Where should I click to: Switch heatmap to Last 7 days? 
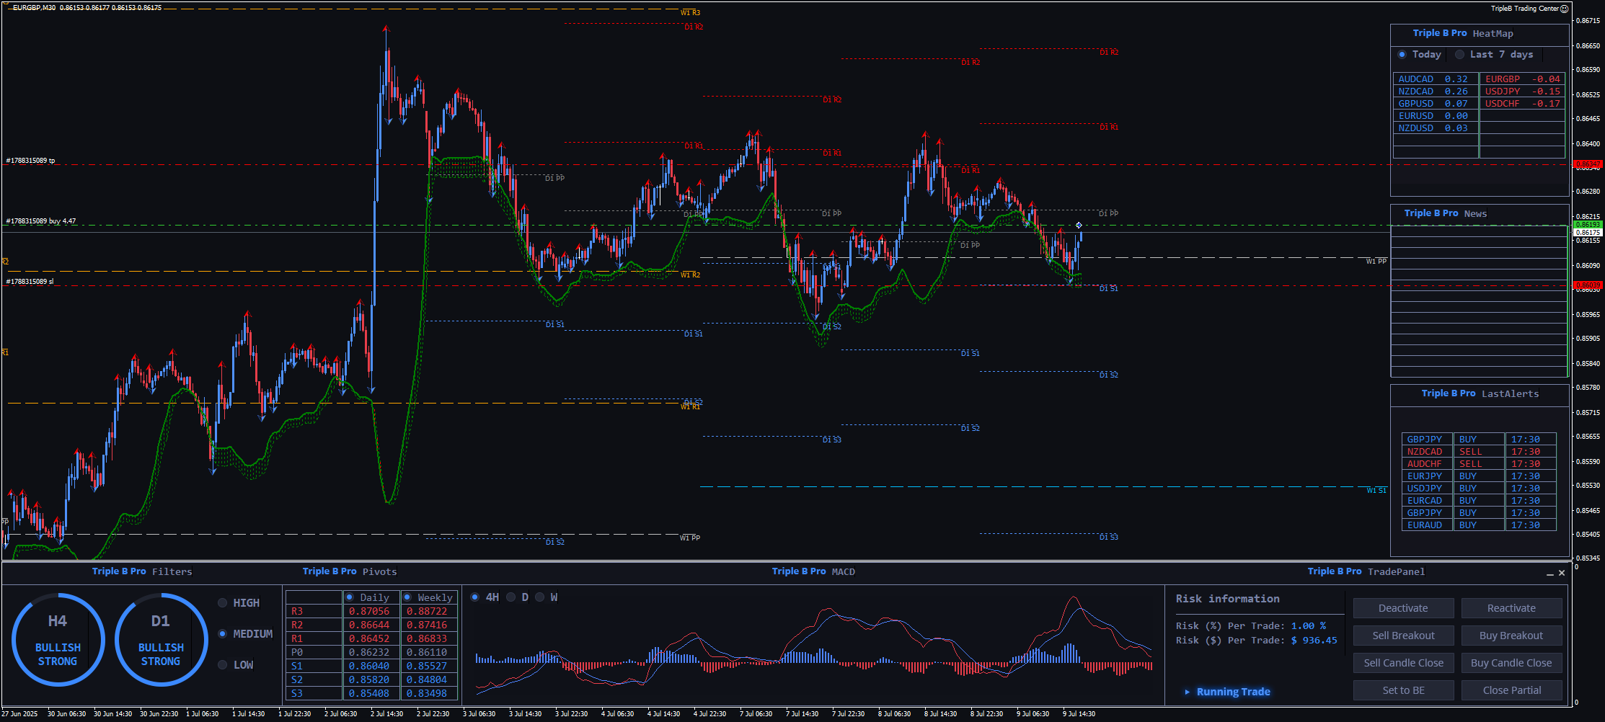(1460, 55)
